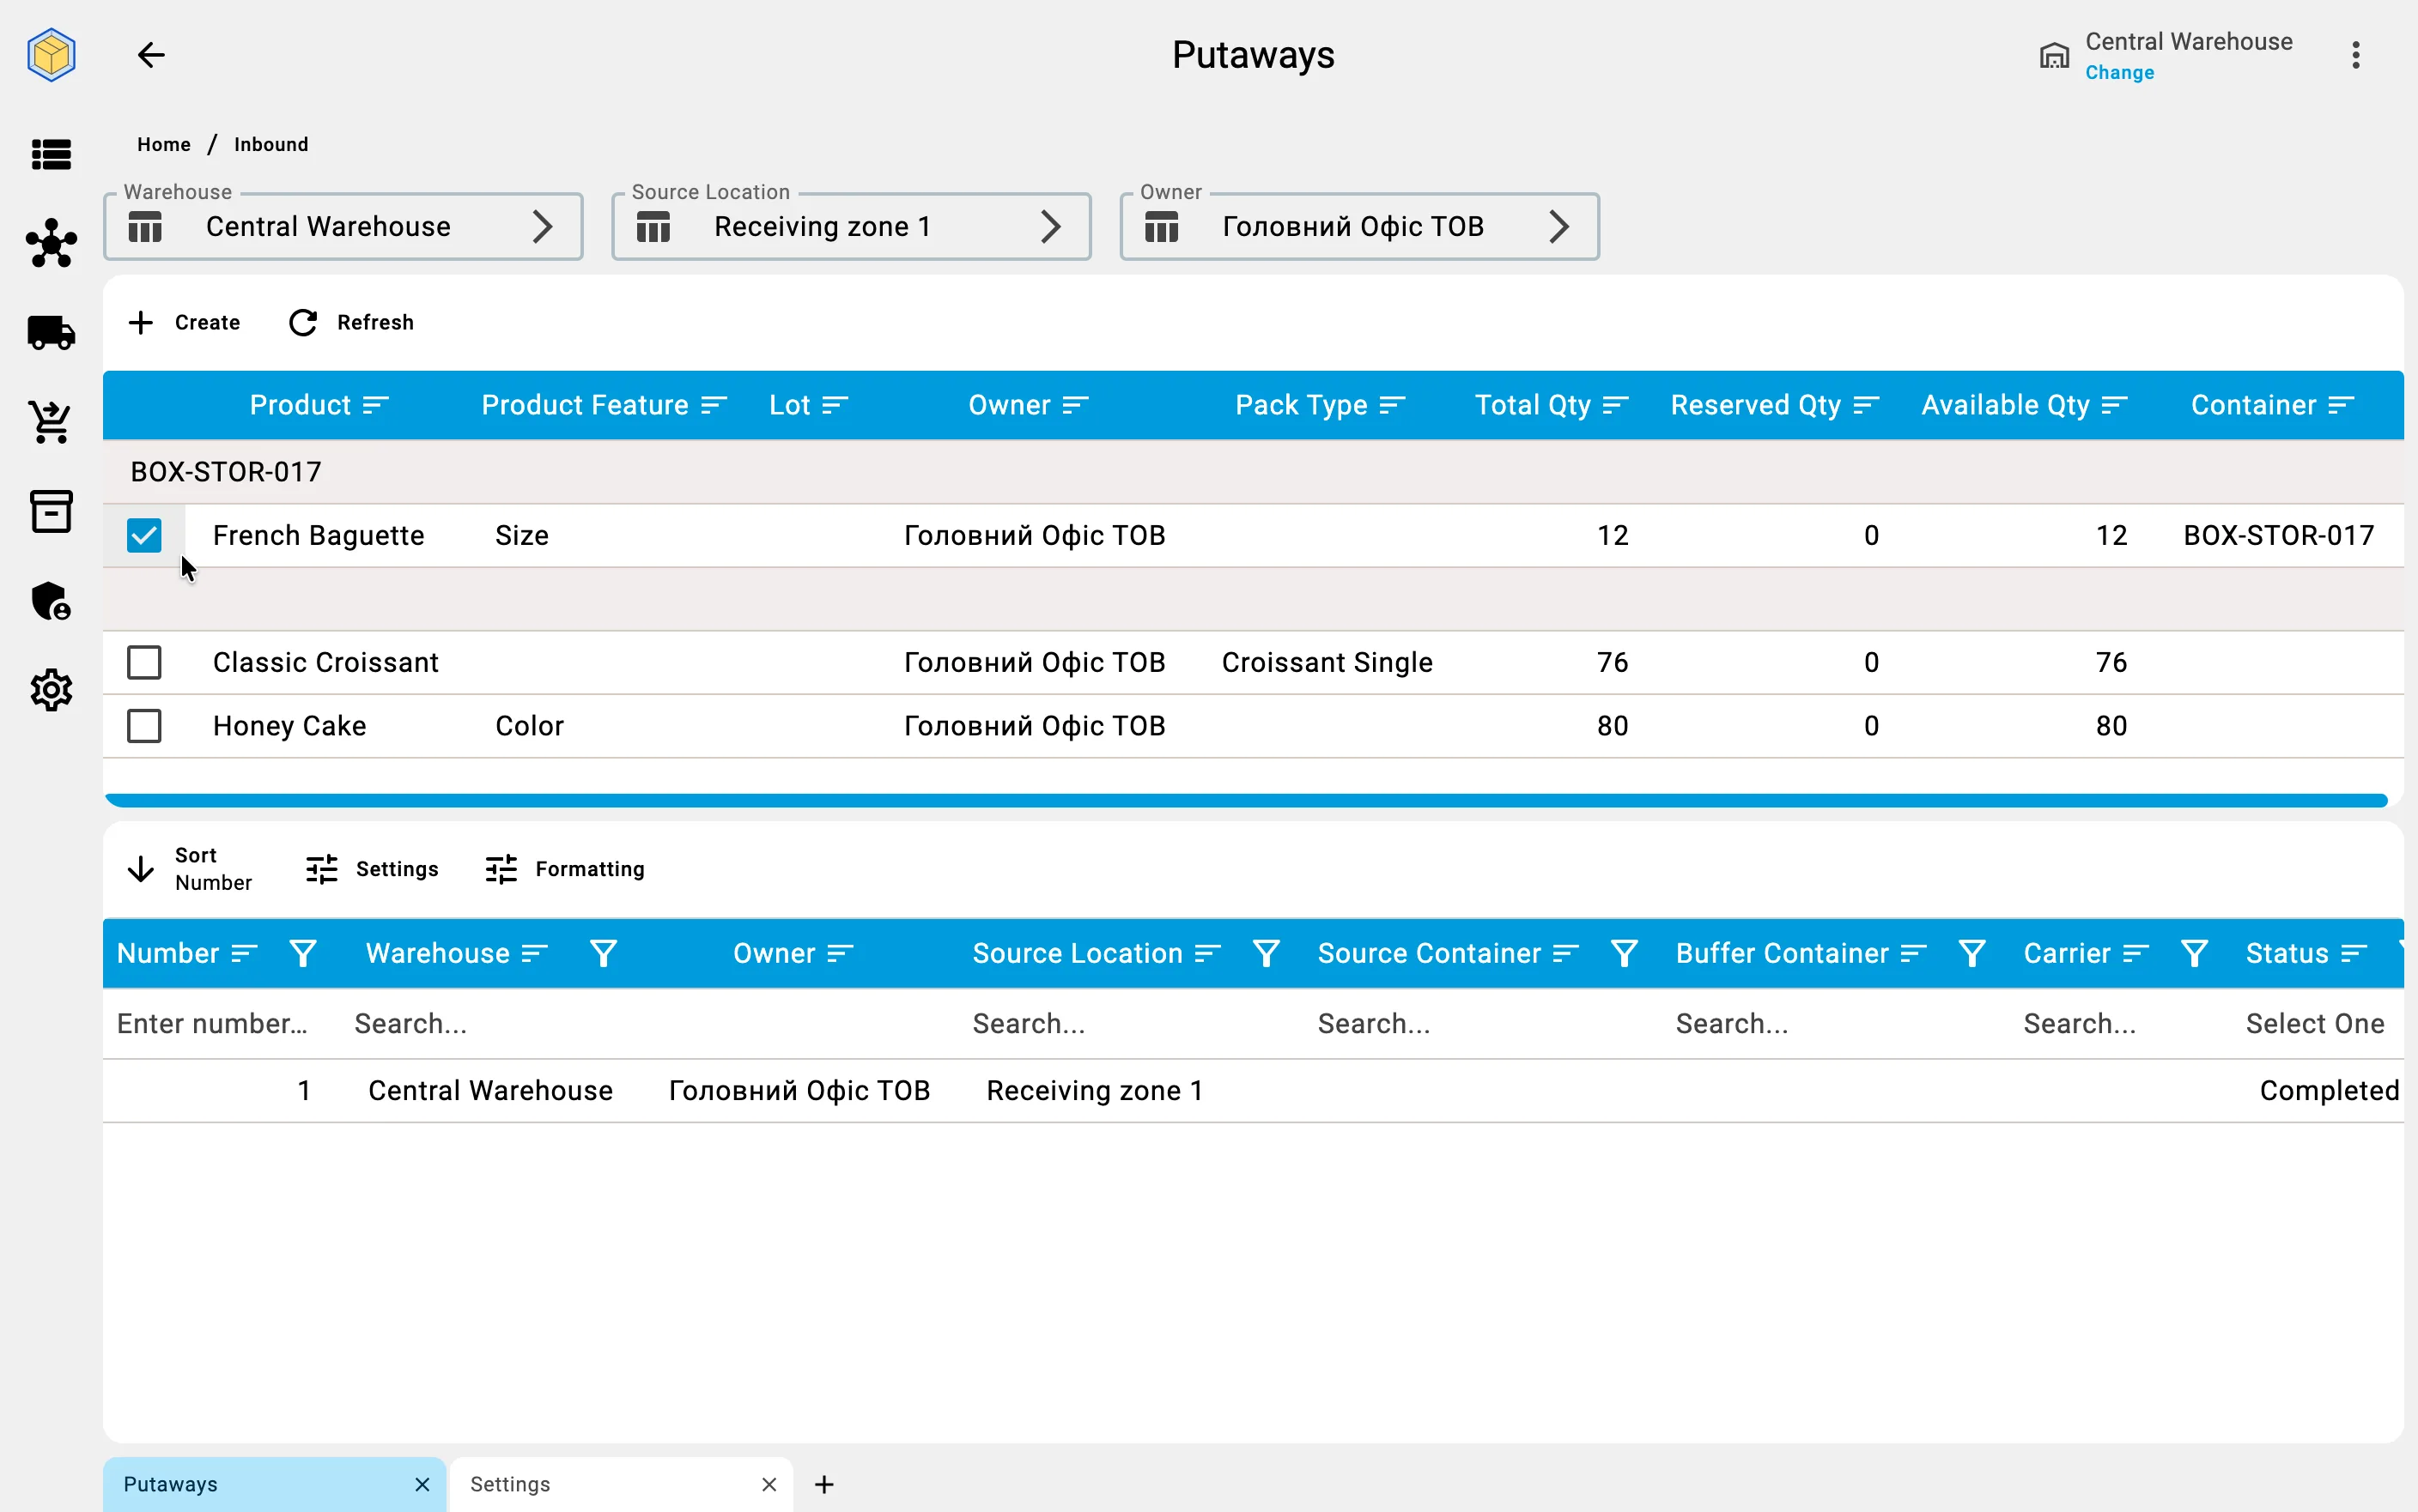Check the Classic Croissant row checkbox
2418x1512 pixels.
(x=144, y=662)
